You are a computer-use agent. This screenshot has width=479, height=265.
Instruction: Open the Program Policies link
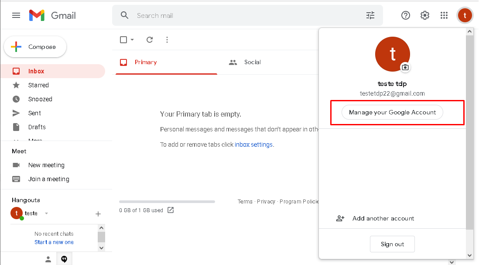(x=299, y=201)
